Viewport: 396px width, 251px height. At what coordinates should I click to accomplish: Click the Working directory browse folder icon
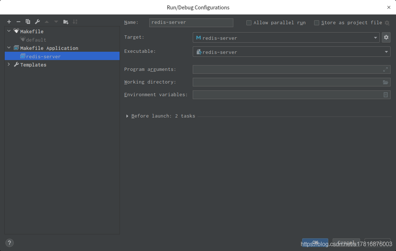click(x=385, y=82)
